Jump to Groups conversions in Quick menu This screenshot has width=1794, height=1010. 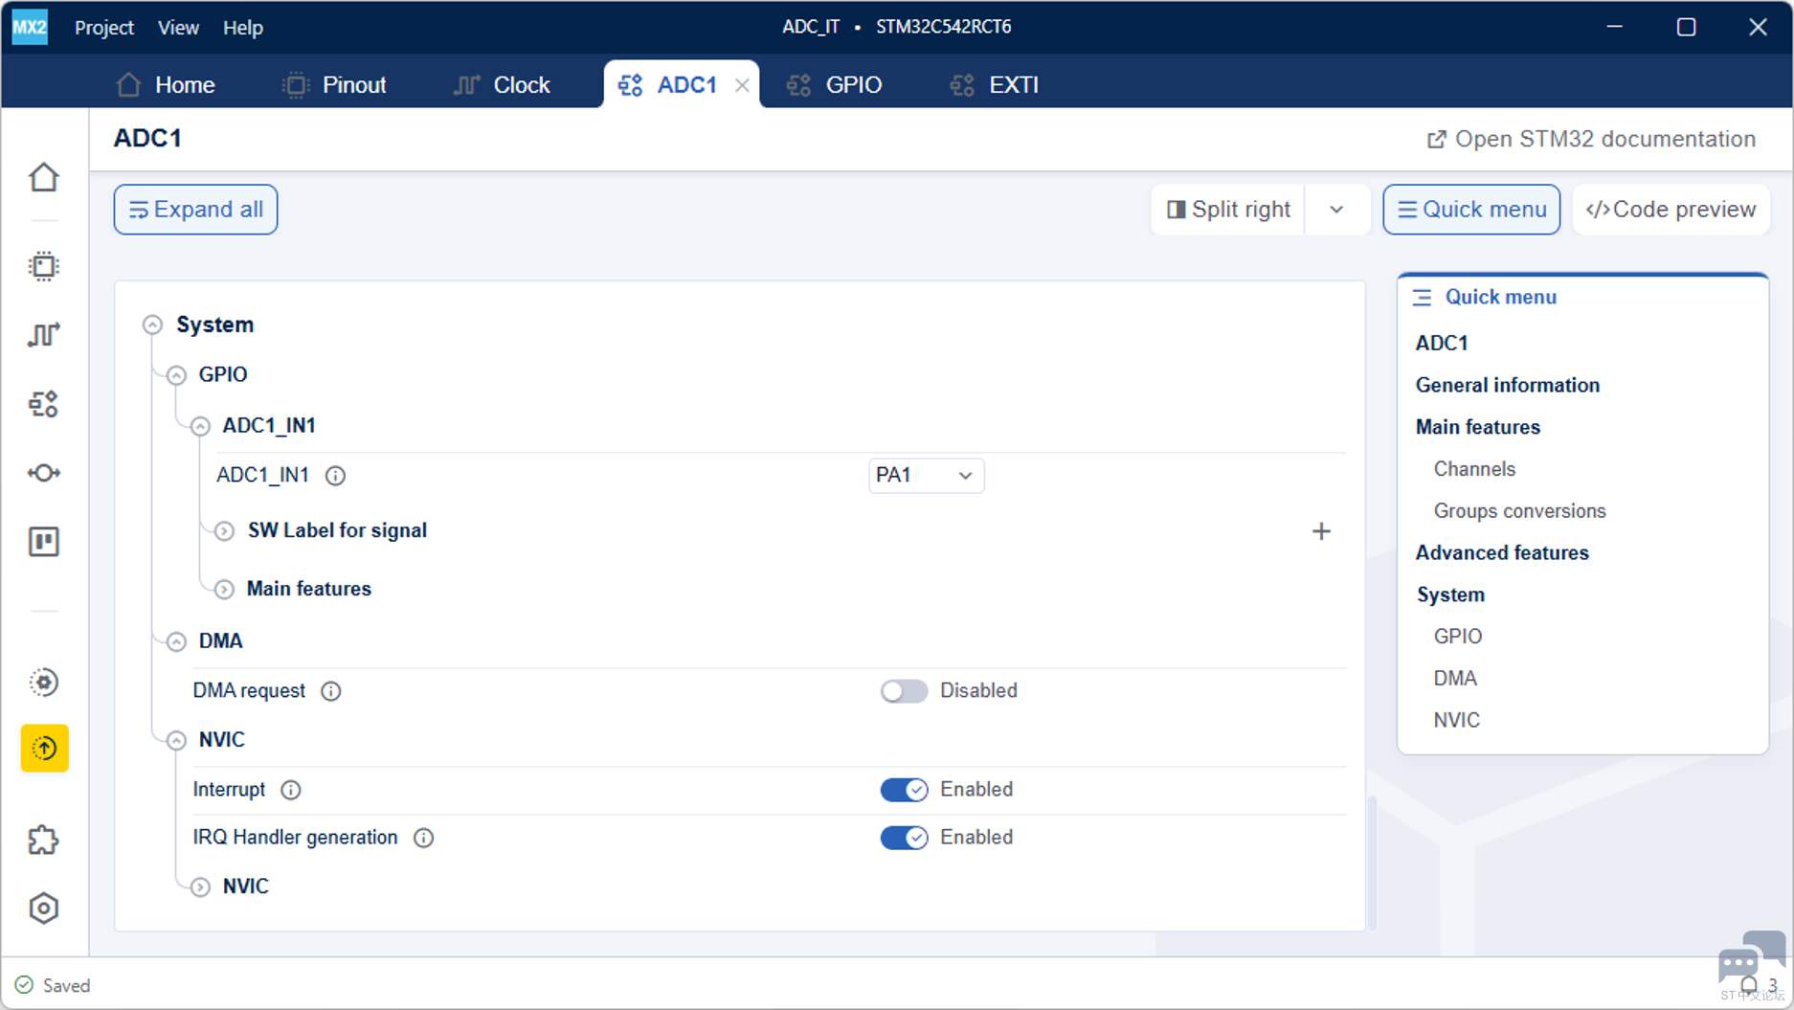pyautogui.click(x=1519, y=511)
